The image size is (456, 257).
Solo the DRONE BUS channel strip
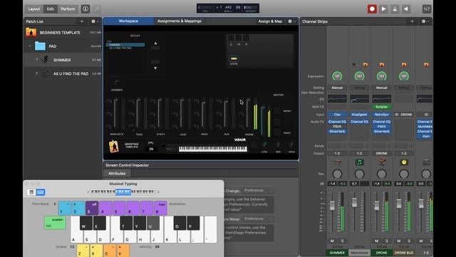pyautogui.click(x=409, y=241)
